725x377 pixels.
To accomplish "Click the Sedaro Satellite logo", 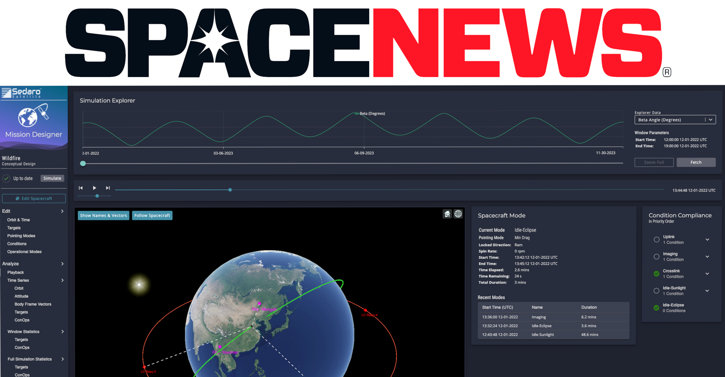I will 21,93.
